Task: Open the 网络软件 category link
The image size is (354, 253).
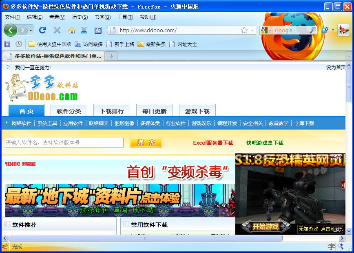Action: click(22, 123)
